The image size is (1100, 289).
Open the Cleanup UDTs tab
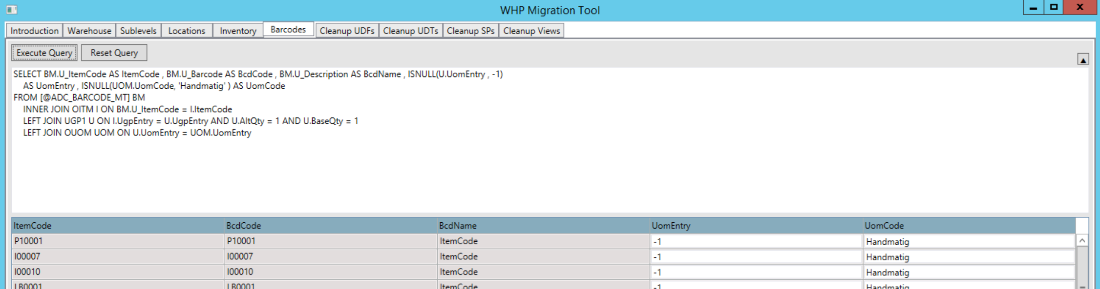pyautogui.click(x=410, y=31)
